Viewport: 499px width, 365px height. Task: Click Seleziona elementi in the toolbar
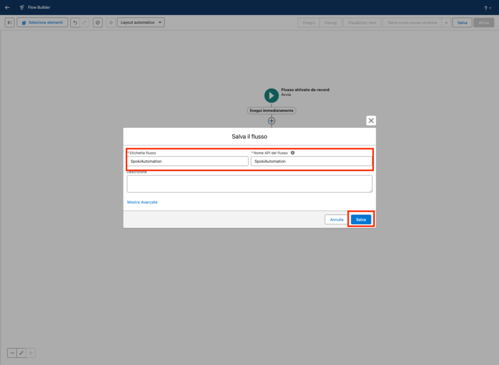click(x=42, y=22)
